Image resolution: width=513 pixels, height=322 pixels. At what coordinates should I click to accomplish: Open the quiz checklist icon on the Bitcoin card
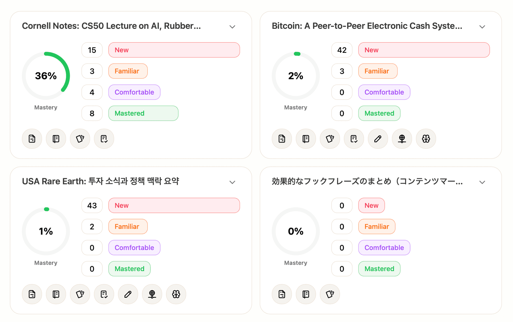(354, 139)
